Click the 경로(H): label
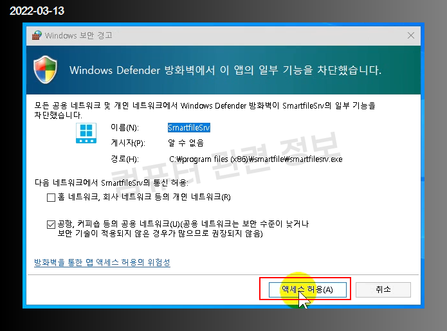The width and height of the screenshot is (447, 331). pos(125,159)
